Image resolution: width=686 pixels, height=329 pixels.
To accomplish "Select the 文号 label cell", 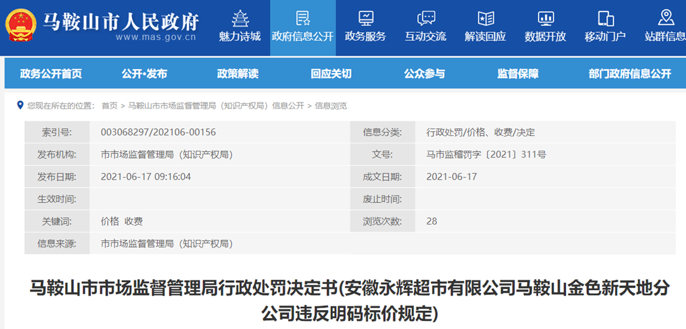I will pos(383,154).
